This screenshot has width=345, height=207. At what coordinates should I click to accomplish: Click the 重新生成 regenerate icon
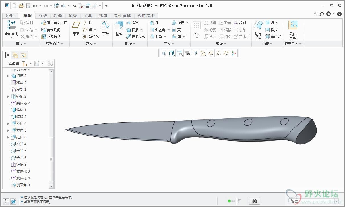coord(11,25)
